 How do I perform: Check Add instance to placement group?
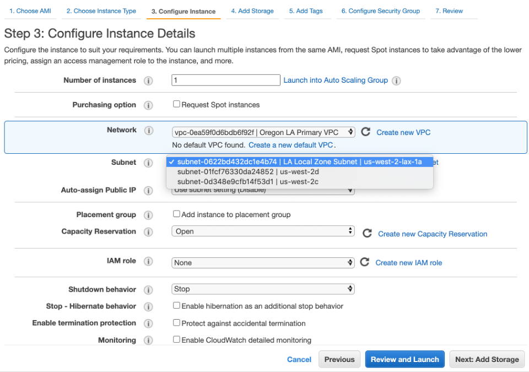pyautogui.click(x=177, y=214)
